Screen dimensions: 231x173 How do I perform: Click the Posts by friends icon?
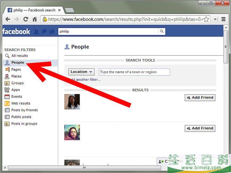7,110
